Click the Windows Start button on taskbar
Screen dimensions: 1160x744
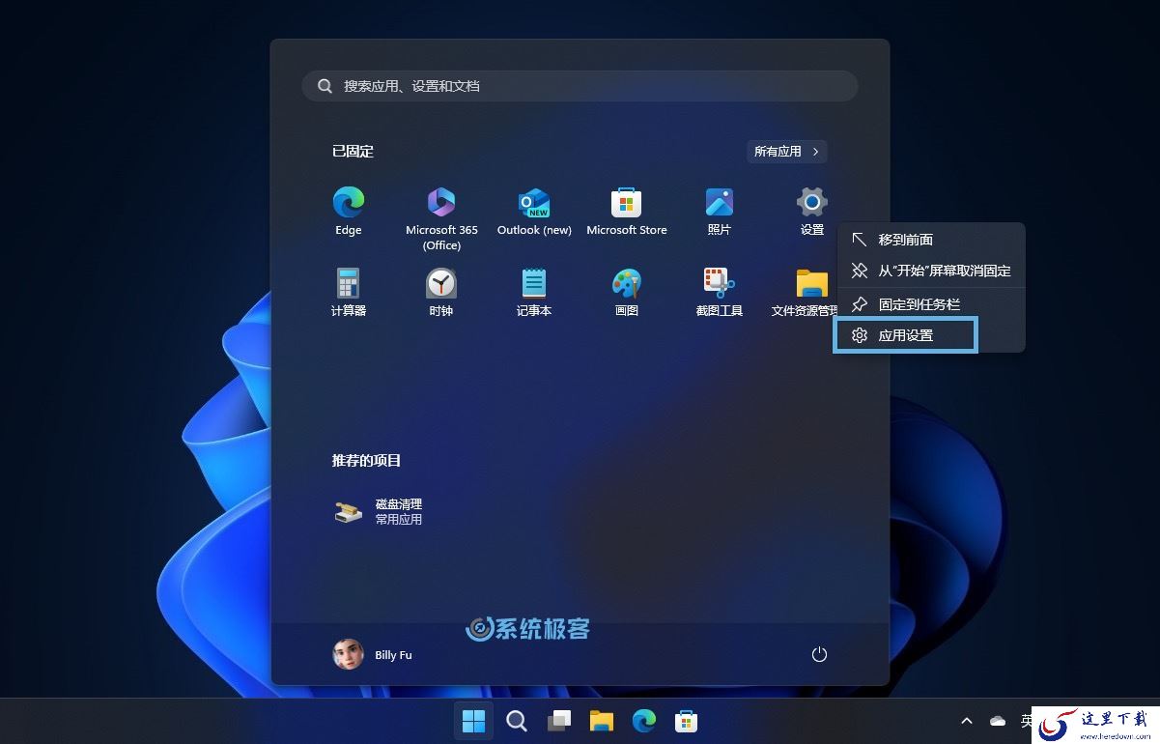(473, 721)
